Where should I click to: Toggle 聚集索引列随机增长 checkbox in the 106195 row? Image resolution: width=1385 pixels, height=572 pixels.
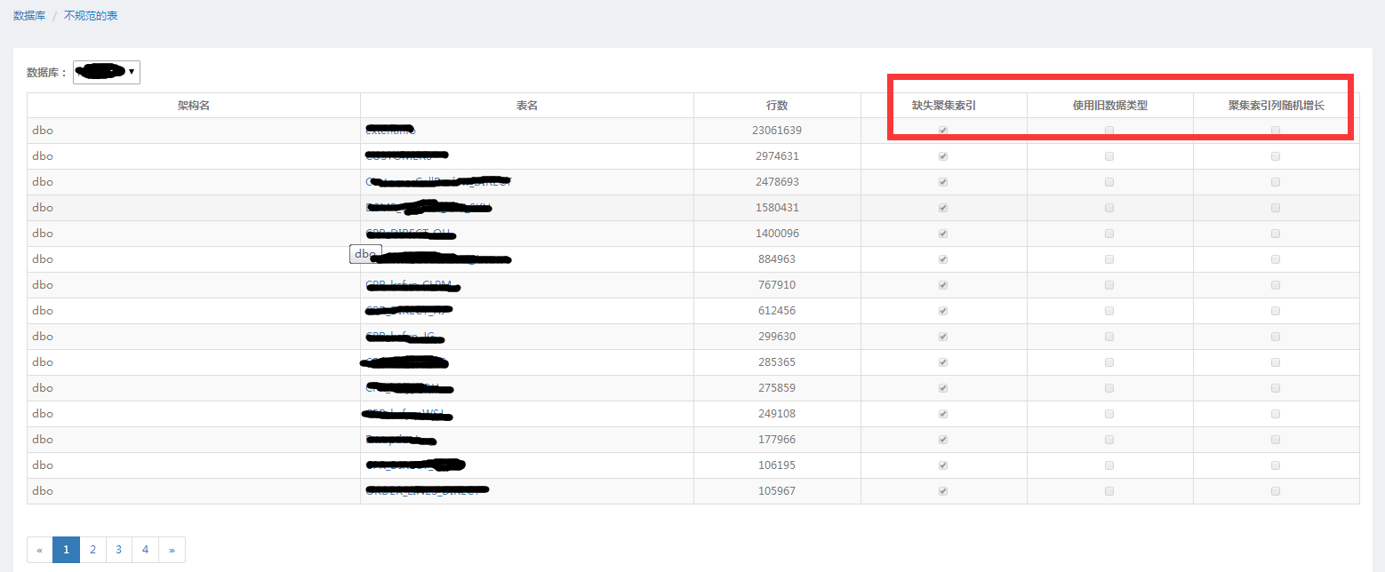pyautogui.click(x=1276, y=465)
